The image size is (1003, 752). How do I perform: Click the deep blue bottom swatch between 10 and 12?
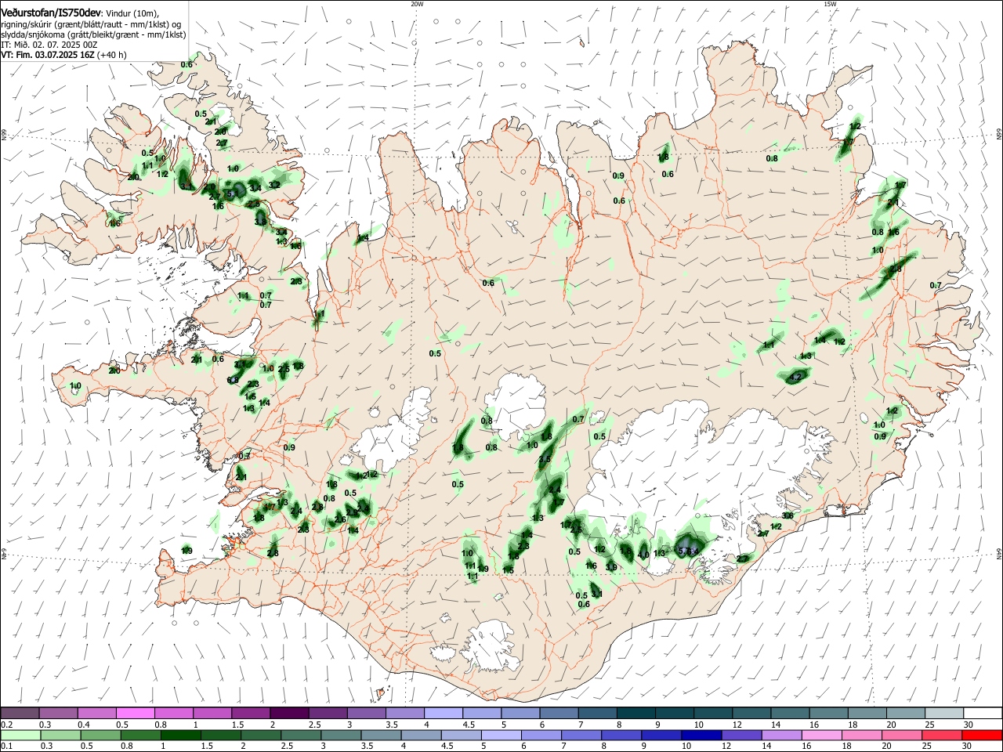(701, 735)
